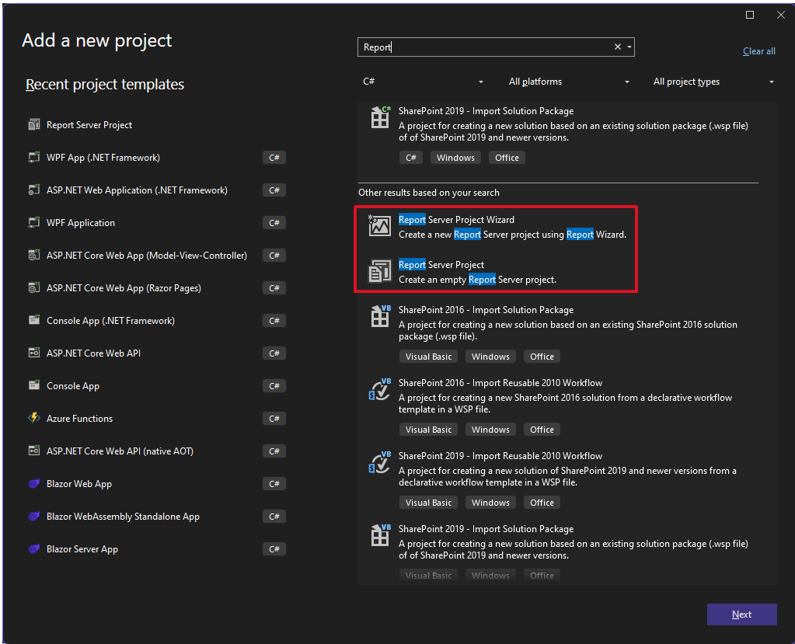Viewport: 795px width, 644px height.
Task: Click the Report Server Project Wizard icon
Action: pos(379,226)
